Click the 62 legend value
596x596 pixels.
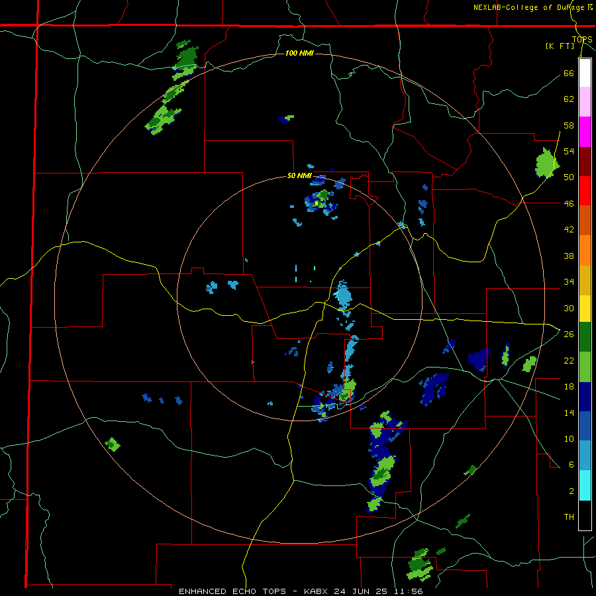pyautogui.click(x=569, y=99)
